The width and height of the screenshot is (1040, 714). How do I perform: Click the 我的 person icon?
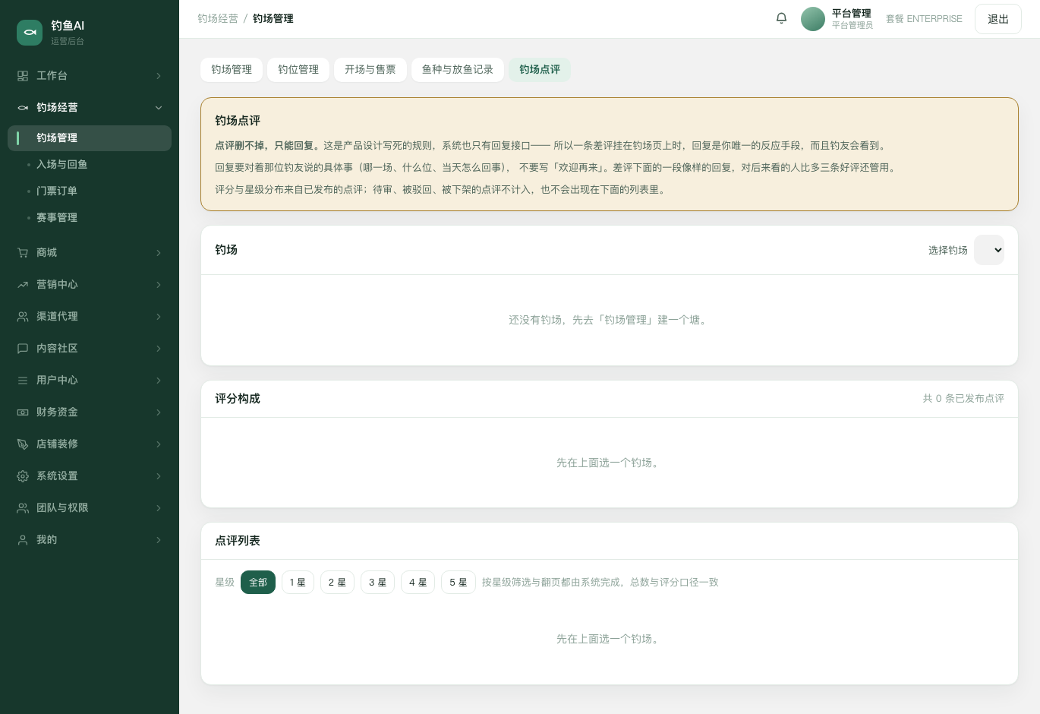[23, 540]
